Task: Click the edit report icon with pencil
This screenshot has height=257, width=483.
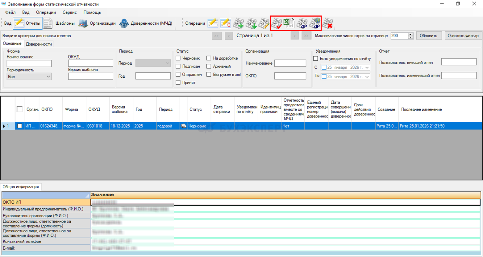Action: (264, 23)
